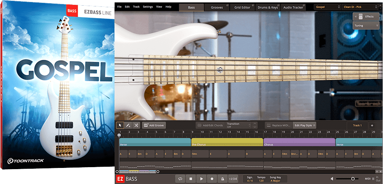
Task: Click the F#m chord in Pre Chorus
Action: tap(200, 154)
